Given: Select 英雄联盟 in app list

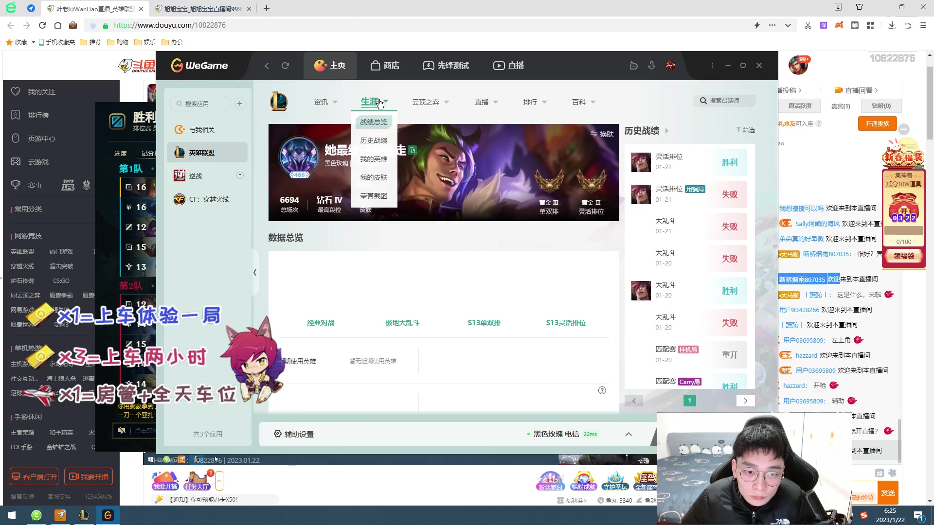Looking at the screenshot, I should coord(207,153).
